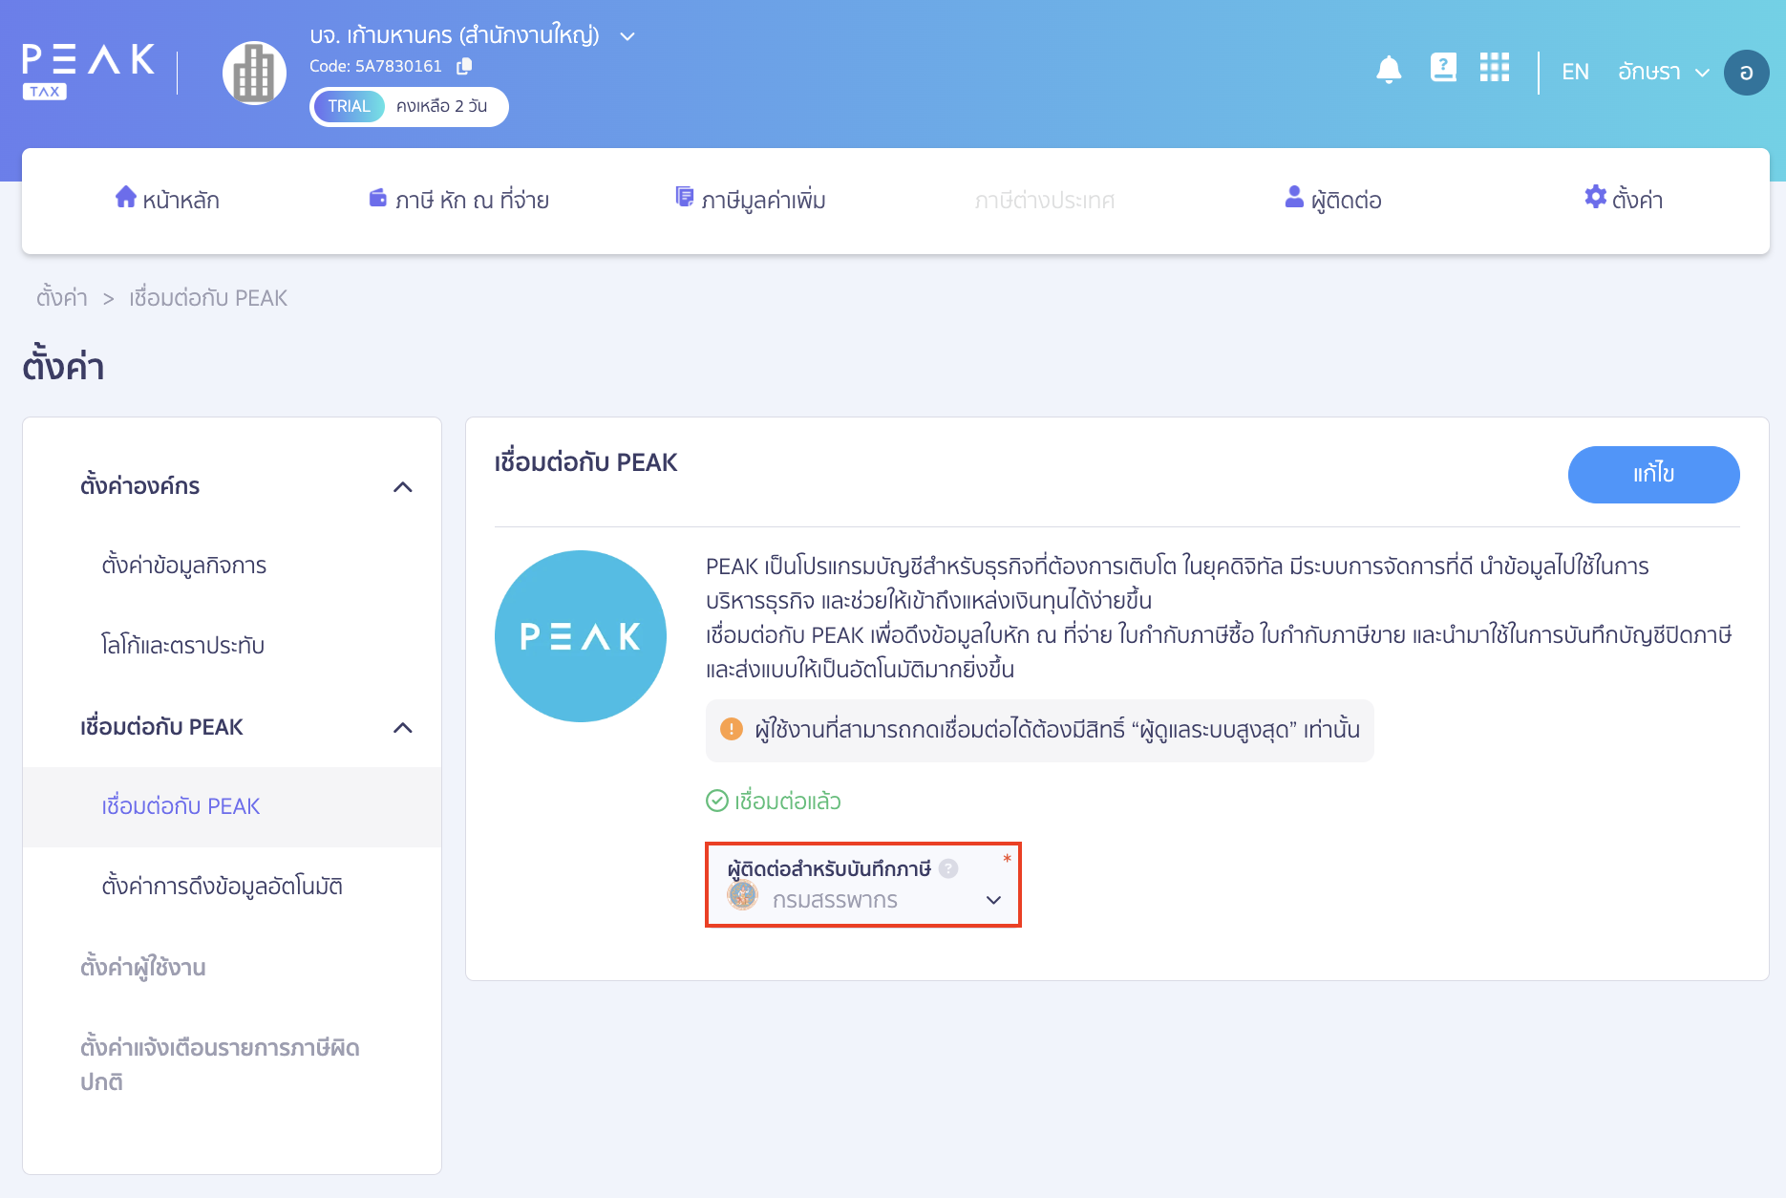Click the PEAK TAX logo
This screenshot has height=1198, width=1786.
pyautogui.click(x=88, y=72)
